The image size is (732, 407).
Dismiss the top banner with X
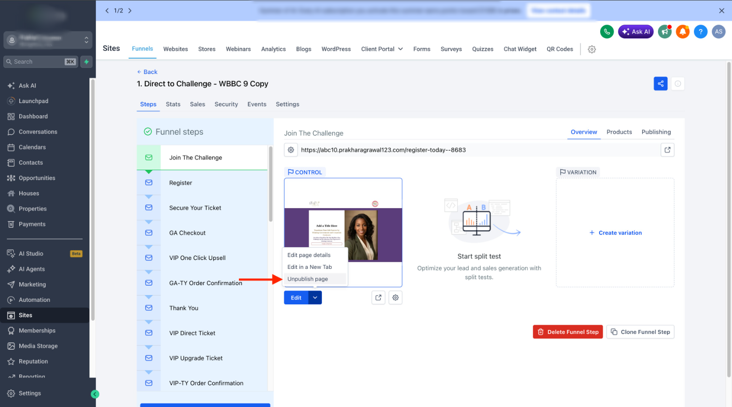click(722, 10)
